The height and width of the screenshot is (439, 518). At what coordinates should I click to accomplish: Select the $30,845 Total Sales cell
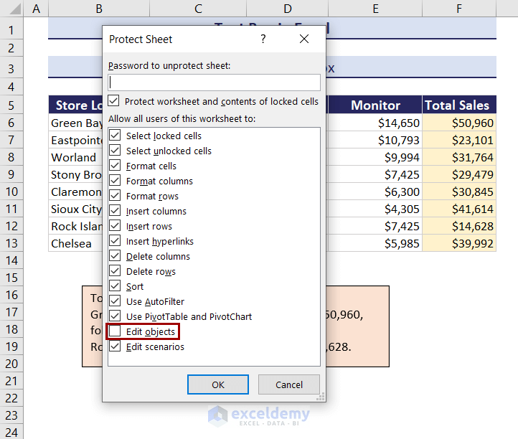459,192
